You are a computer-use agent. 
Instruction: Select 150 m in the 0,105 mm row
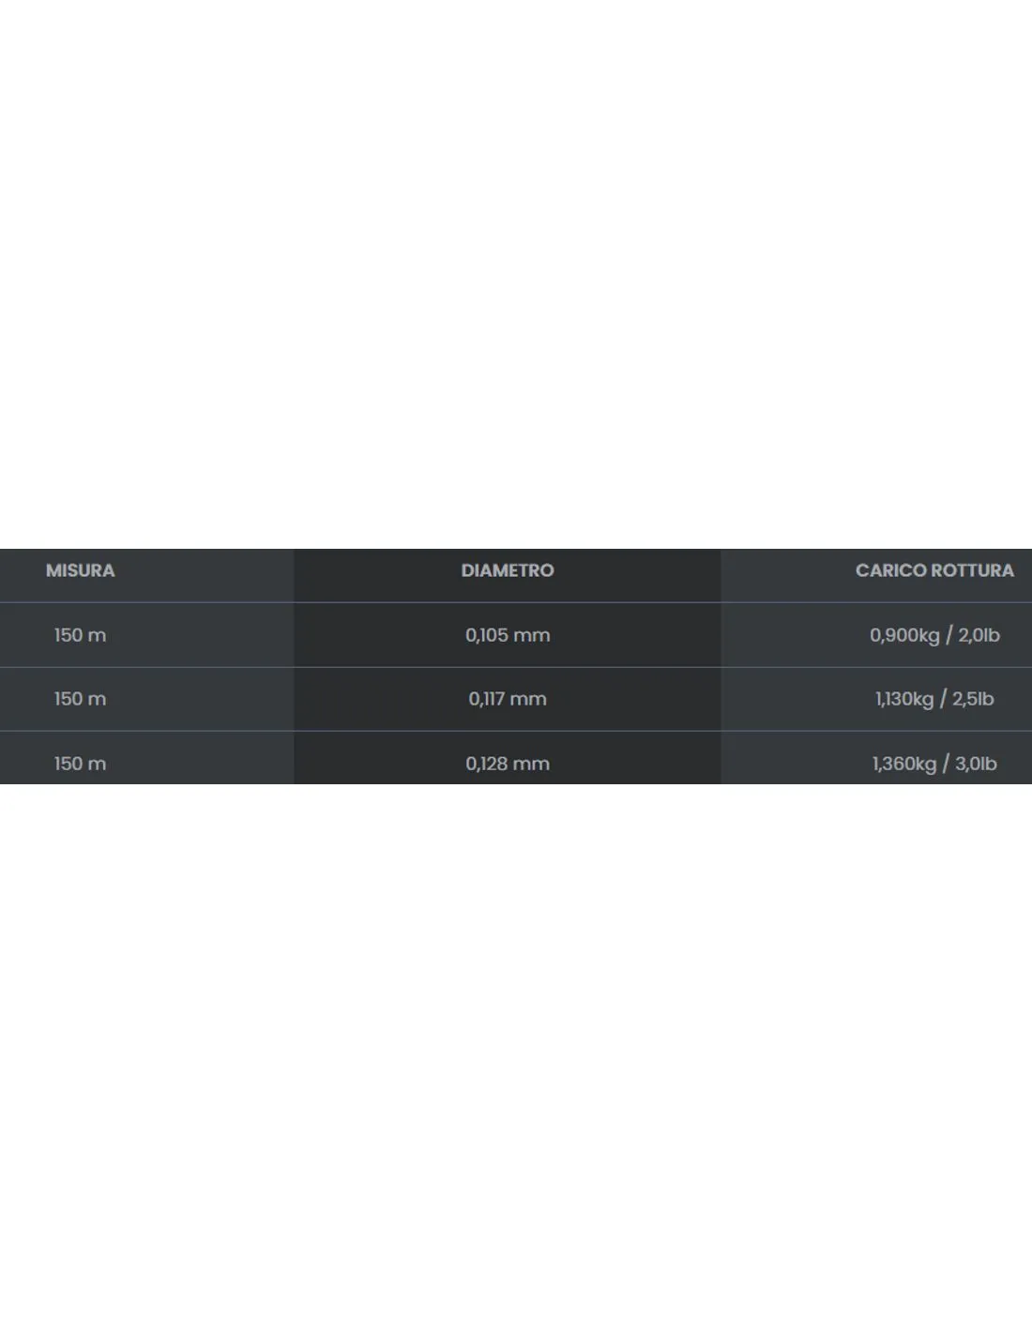pyautogui.click(x=80, y=635)
